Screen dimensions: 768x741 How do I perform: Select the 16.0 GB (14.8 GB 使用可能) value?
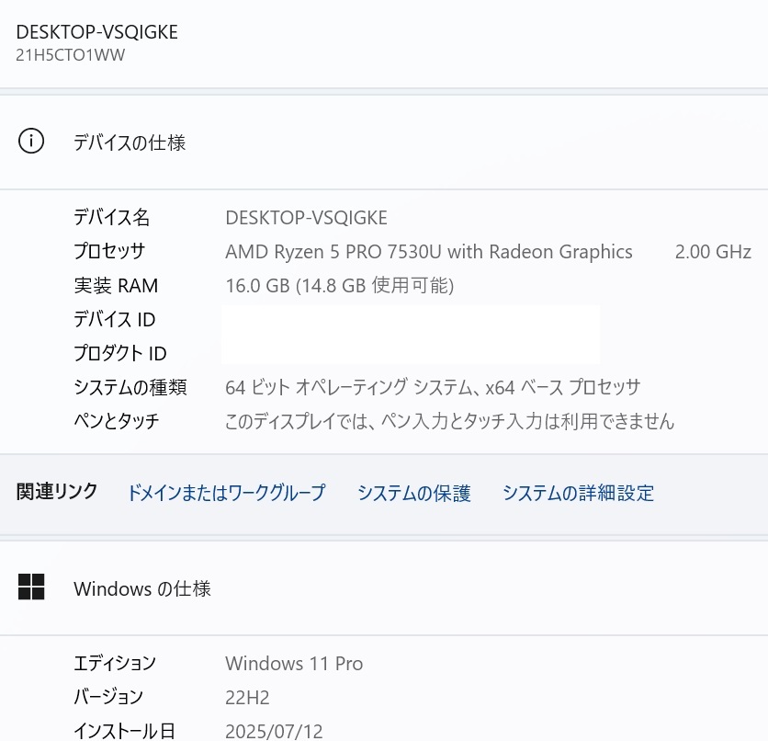tap(339, 285)
